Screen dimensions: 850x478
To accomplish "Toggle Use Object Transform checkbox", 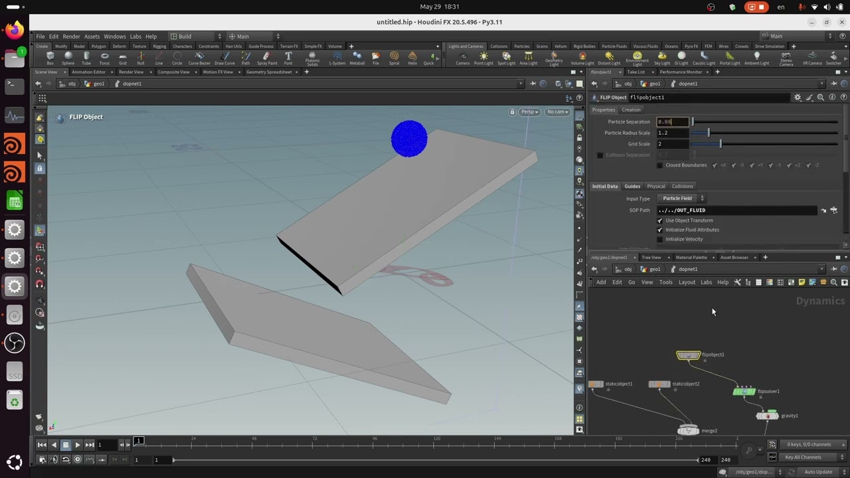I will click(x=660, y=220).
